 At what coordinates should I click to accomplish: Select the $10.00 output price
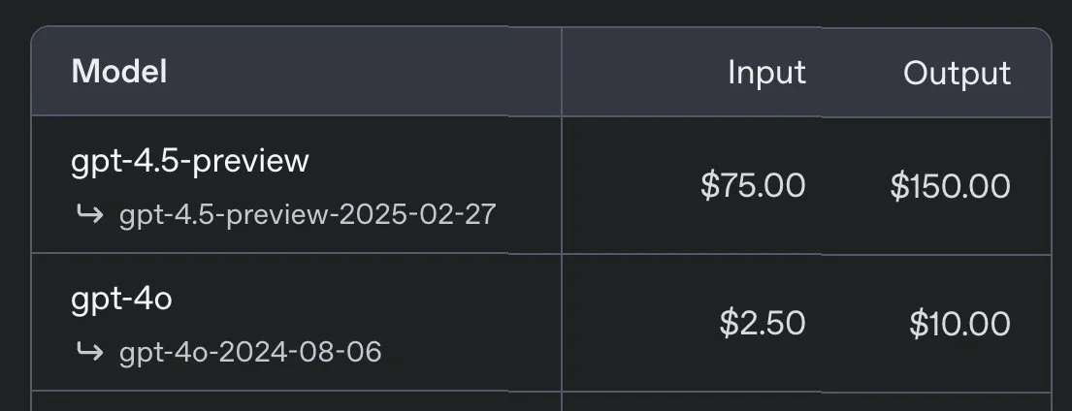tap(959, 323)
